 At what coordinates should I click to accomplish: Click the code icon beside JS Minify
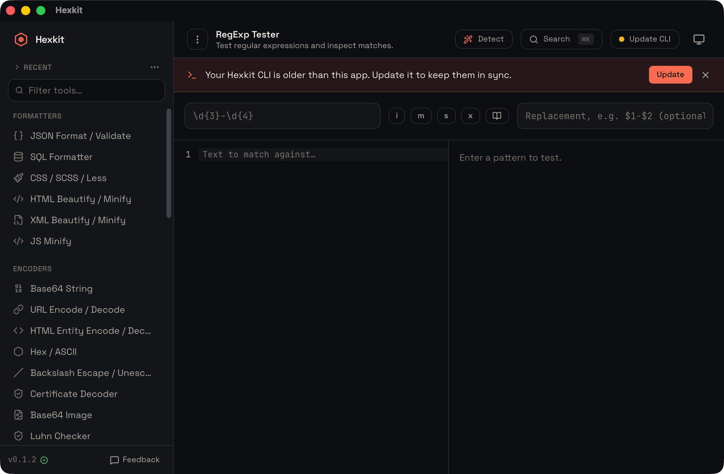pos(18,241)
